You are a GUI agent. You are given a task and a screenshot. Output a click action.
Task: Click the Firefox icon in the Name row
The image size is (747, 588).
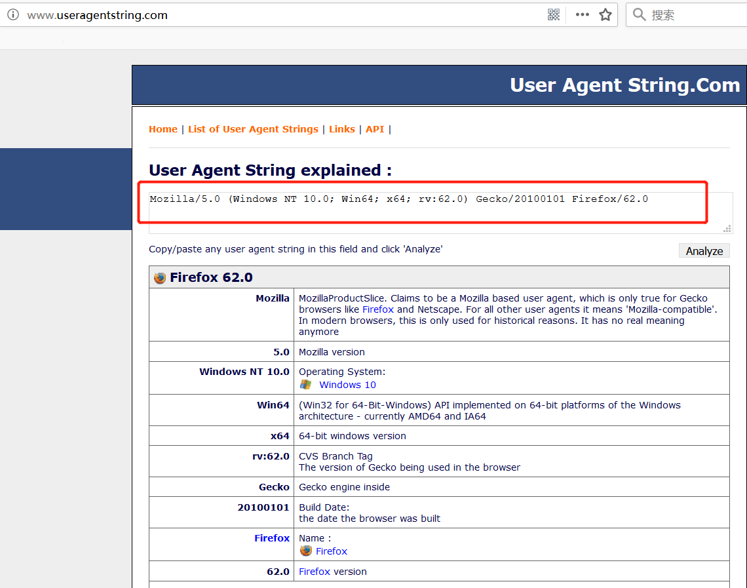coord(306,551)
